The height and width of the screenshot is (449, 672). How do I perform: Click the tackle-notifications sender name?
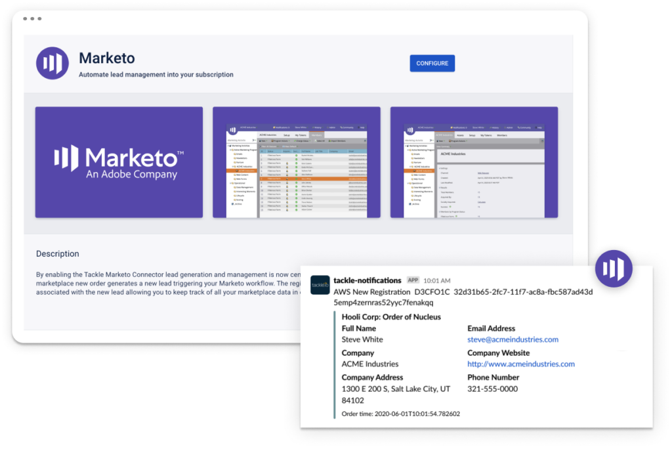(x=367, y=280)
